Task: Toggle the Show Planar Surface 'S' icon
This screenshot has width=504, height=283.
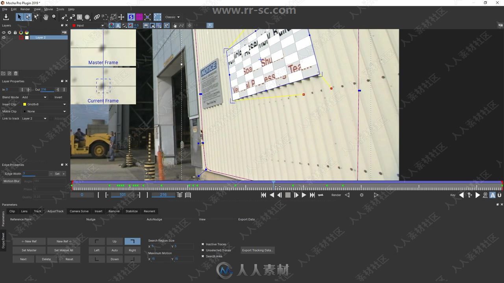Action: point(131,17)
